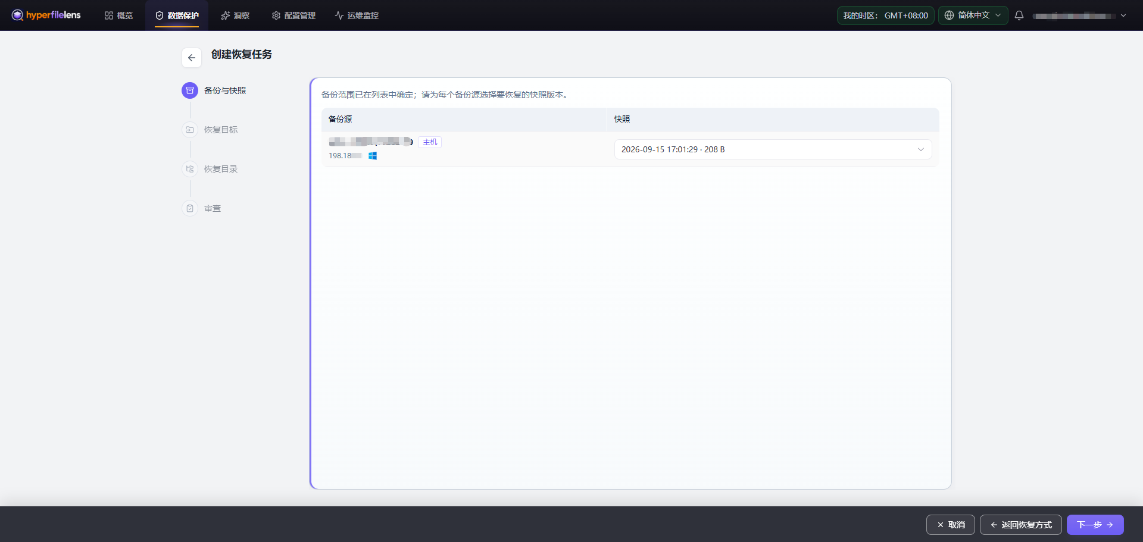Viewport: 1143px width, 542px height.
Task: Open the 配置管理 nav item
Action: click(x=293, y=15)
